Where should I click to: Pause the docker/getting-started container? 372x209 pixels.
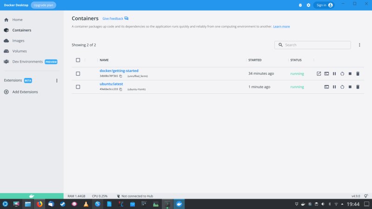click(x=334, y=73)
